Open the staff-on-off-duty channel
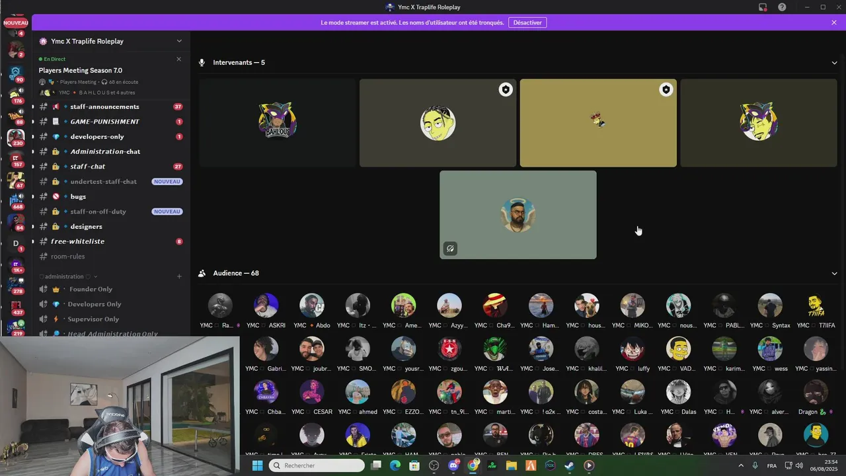The height and width of the screenshot is (476, 846). (x=110, y=212)
